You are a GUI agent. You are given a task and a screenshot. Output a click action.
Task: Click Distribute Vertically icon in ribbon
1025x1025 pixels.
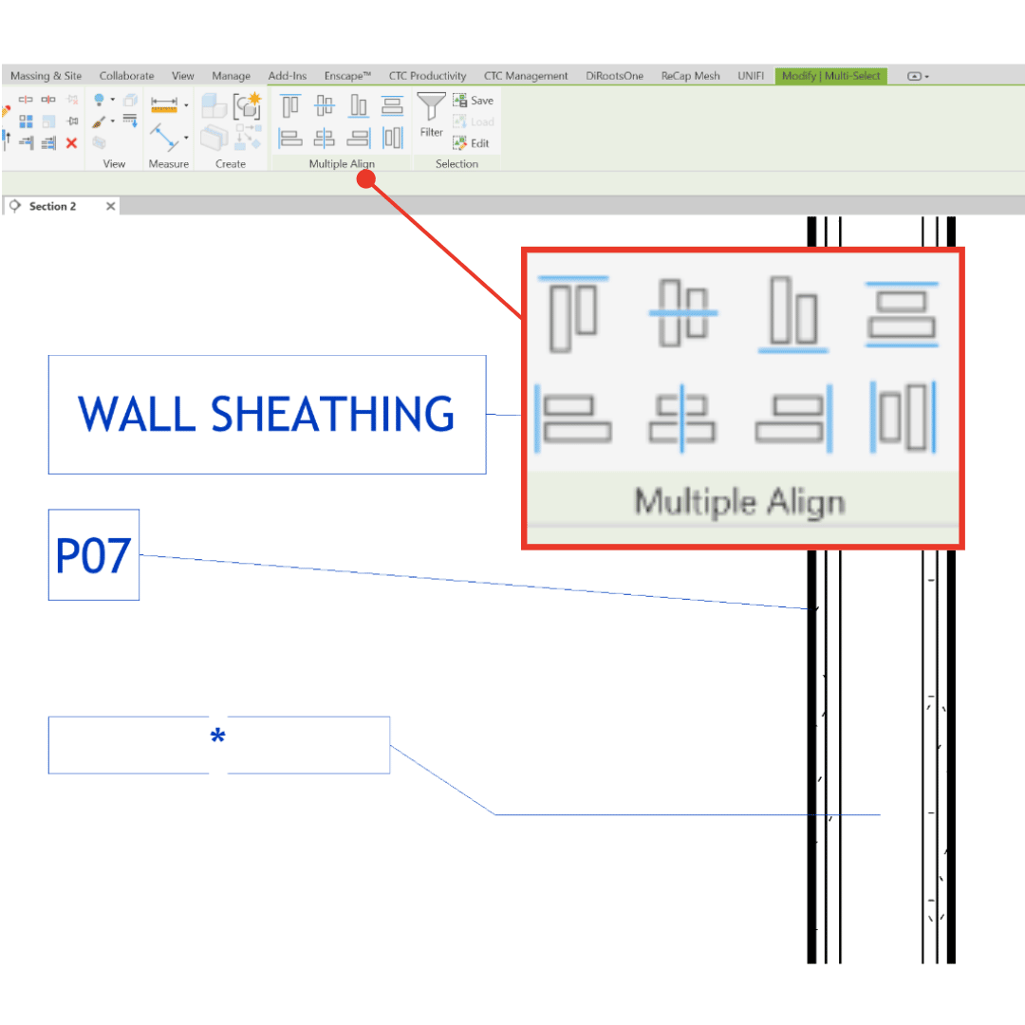(x=392, y=105)
